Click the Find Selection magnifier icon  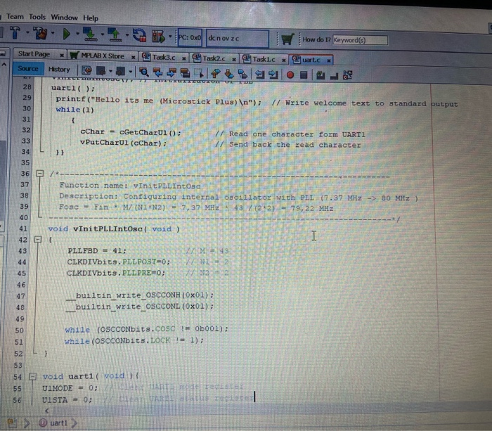click(x=144, y=72)
